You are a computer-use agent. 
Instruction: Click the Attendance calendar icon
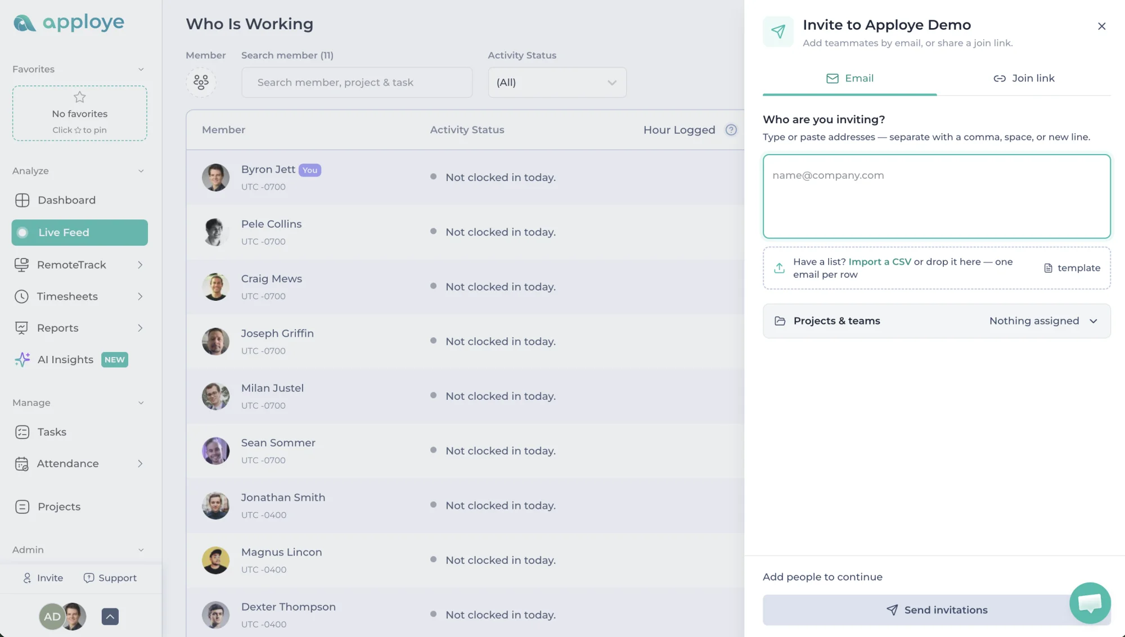(21, 464)
